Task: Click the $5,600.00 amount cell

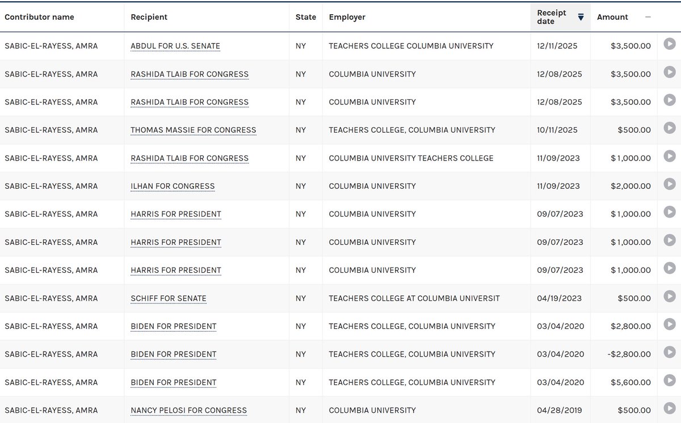Action: click(630, 382)
